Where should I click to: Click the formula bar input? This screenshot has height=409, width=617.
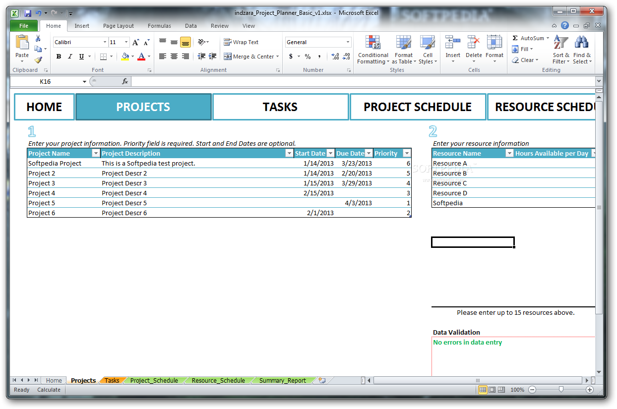point(362,81)
